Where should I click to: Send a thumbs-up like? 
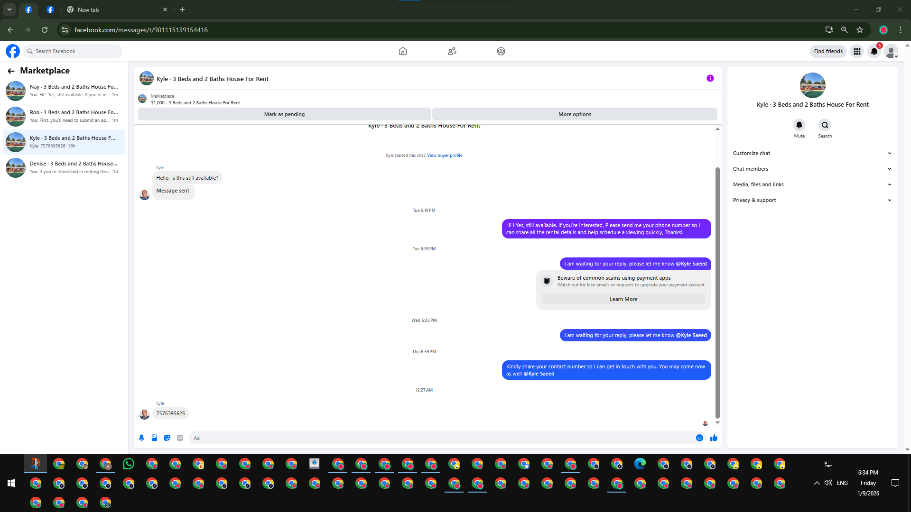714,438
